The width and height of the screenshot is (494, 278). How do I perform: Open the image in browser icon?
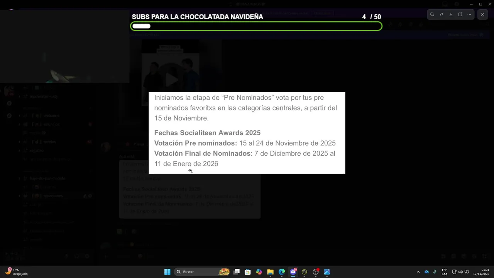pos(460,14)
